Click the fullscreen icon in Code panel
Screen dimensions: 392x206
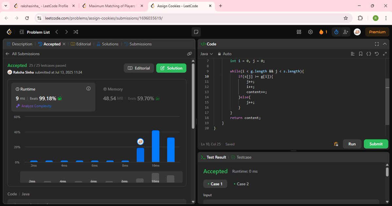377,44
